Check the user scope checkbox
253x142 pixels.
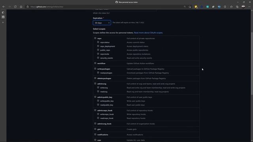pyautogui.click(x=95, y=140)
